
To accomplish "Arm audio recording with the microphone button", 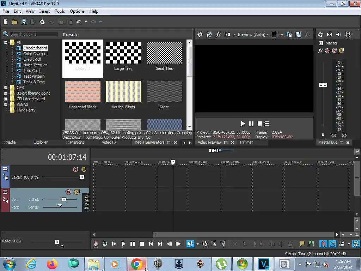I will 96,244.
